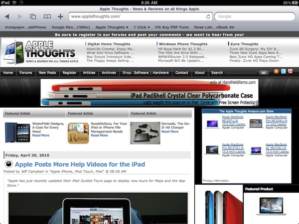Image resolution: width=299 pixels, height=224 pixels.
Task: Open the Archives nav item
Action: click(x=109, y=73)
